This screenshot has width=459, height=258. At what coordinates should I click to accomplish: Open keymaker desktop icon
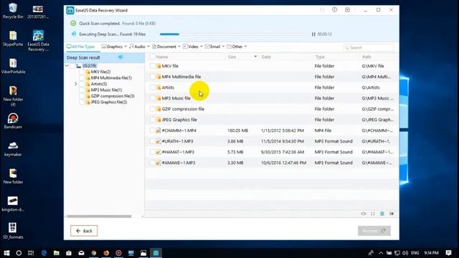click(13, 148)
